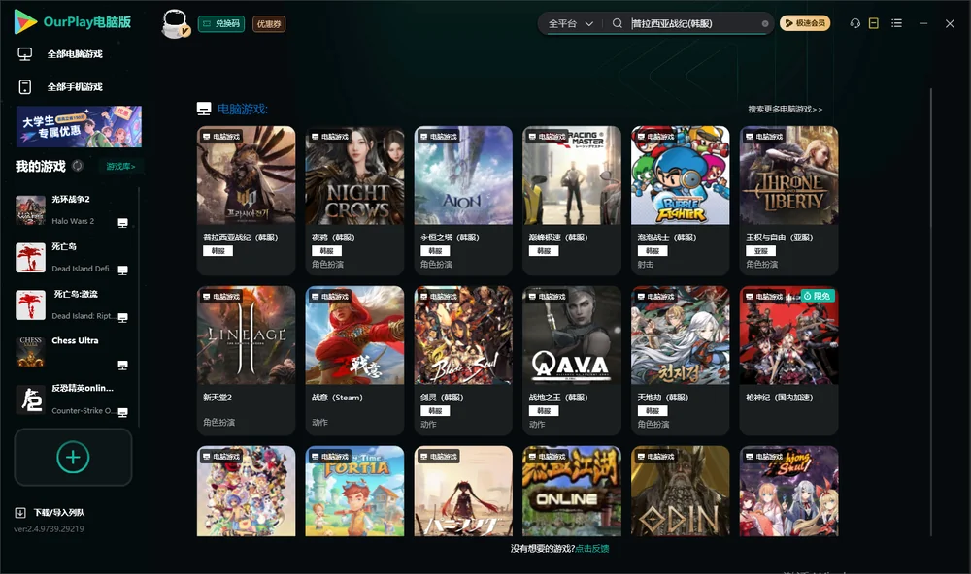Open 全部手机游戏 section
971x574 pixels.
pyautogui.click(x=60, y=87)
